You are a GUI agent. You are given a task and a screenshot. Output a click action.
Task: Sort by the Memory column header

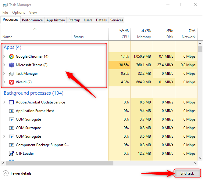[x=142, y=34]
